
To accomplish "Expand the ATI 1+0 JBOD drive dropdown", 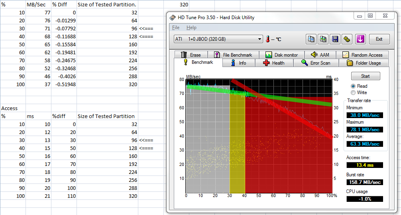I will 259,39.
